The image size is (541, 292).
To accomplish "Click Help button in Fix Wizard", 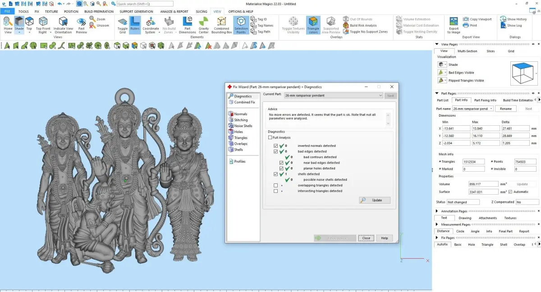I will click(385, 238).
